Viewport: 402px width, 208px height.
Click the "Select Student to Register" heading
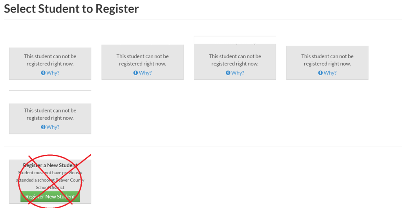point(71,9)
